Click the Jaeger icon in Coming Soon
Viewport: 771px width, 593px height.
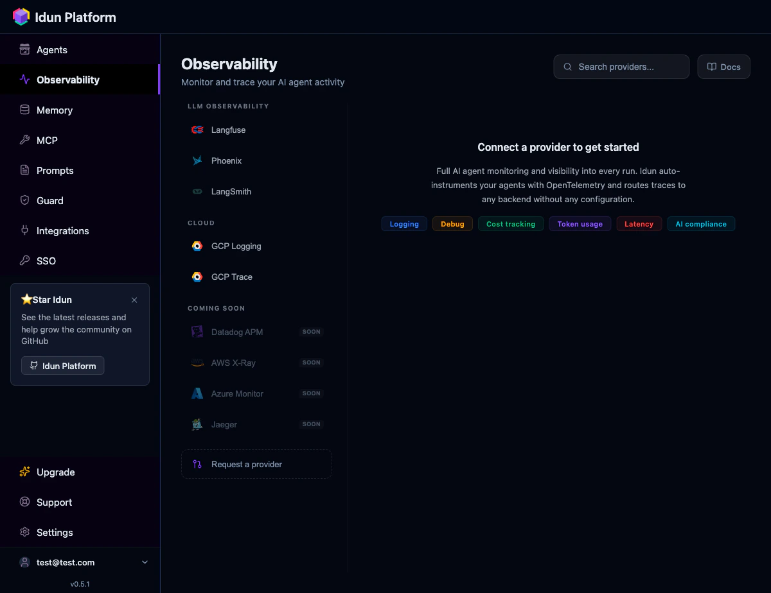click(197, 424)
